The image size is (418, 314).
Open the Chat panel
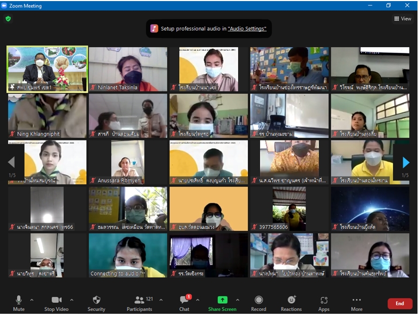coord(185,303)
